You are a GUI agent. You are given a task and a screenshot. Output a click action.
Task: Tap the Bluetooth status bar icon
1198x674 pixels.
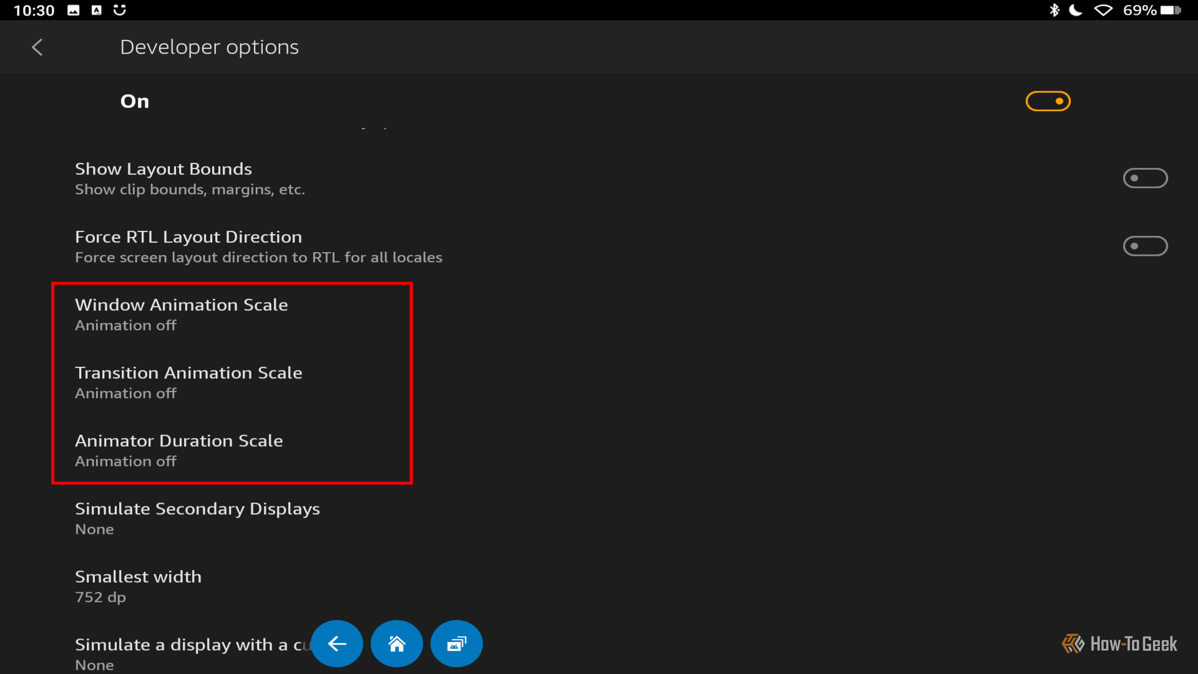coord(1054,10)
